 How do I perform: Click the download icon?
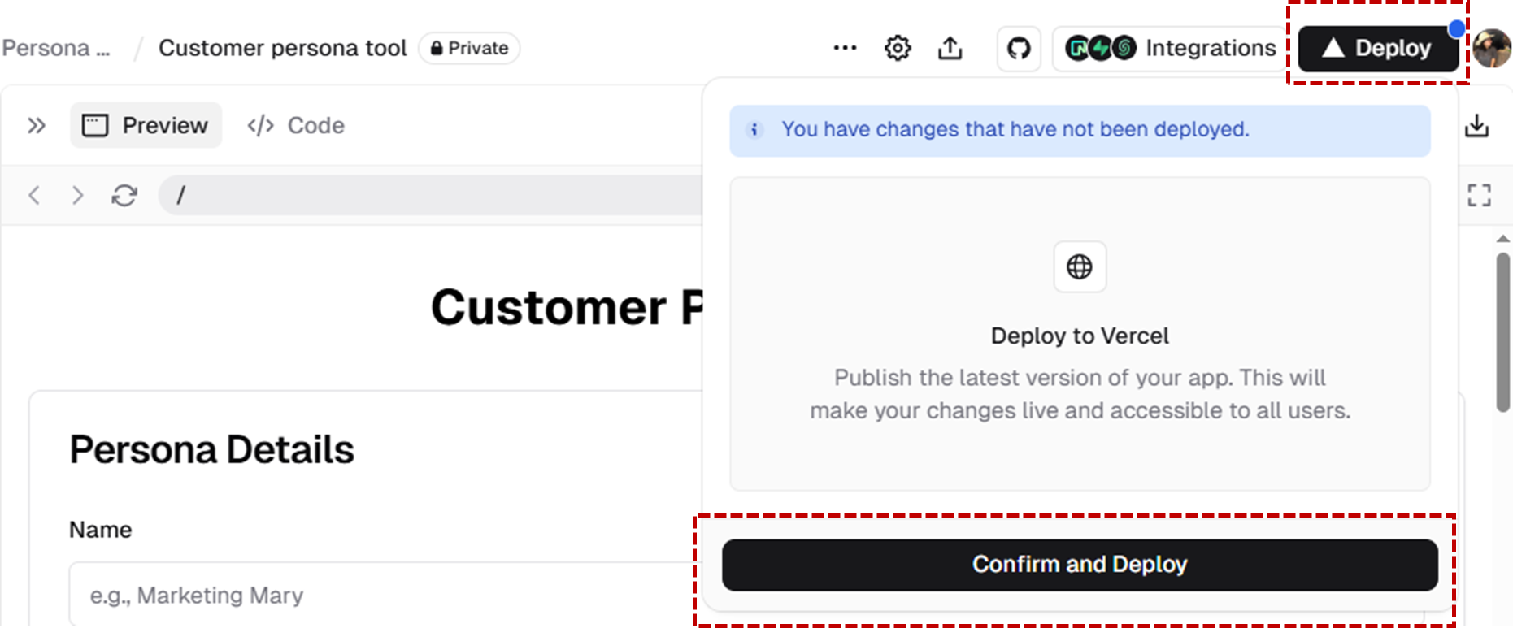[1476, 126]
